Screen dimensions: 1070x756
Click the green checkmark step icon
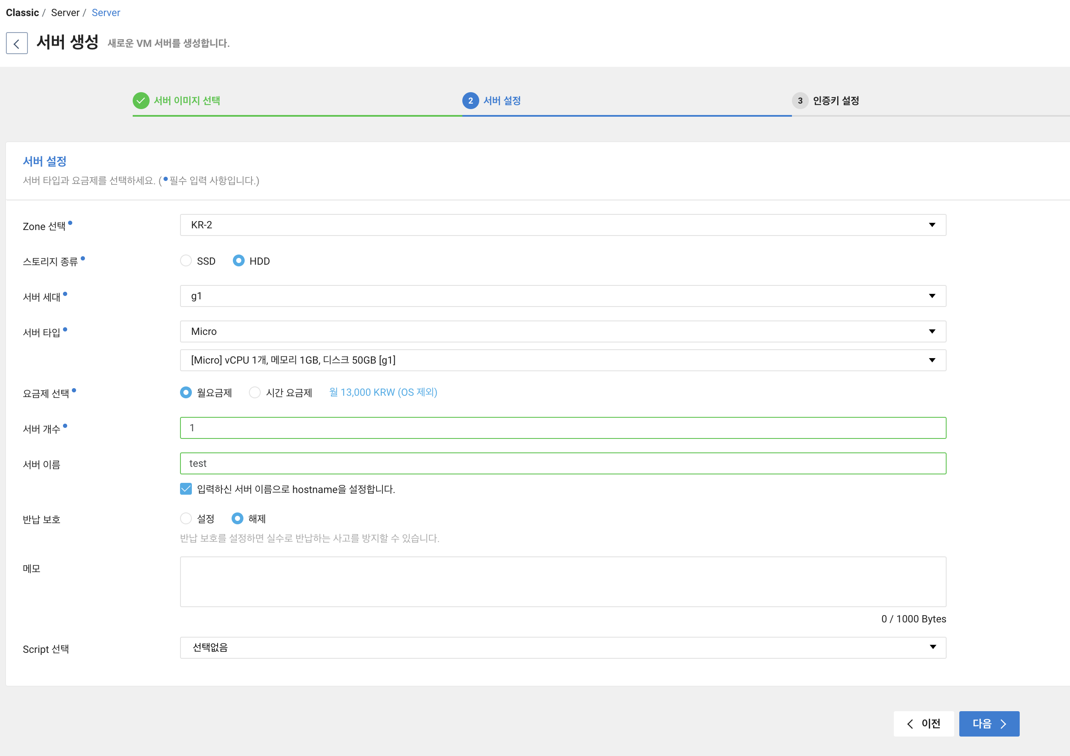coord(141,101)
